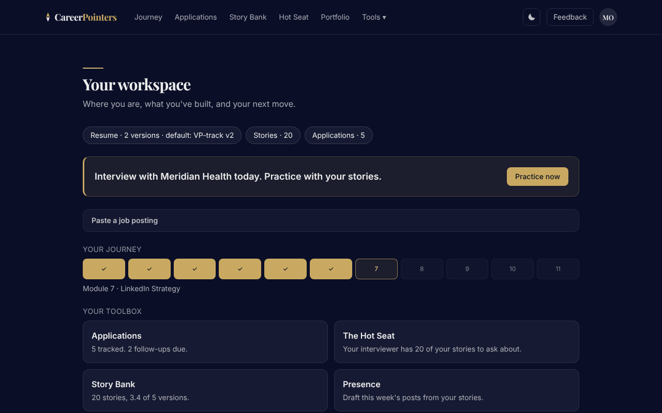Open Story Bank in top navigation
662x413 pixels.
248,17
